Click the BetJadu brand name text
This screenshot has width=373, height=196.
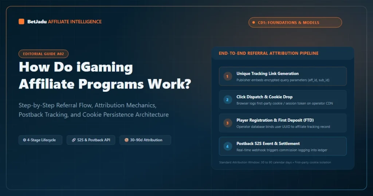[x=37, y=21]
